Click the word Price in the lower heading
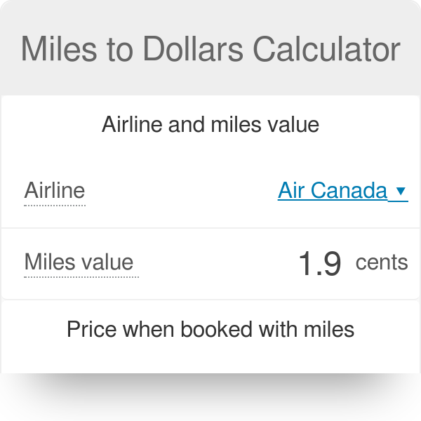The height and width of the screenshot is (421, 421). 89,329
